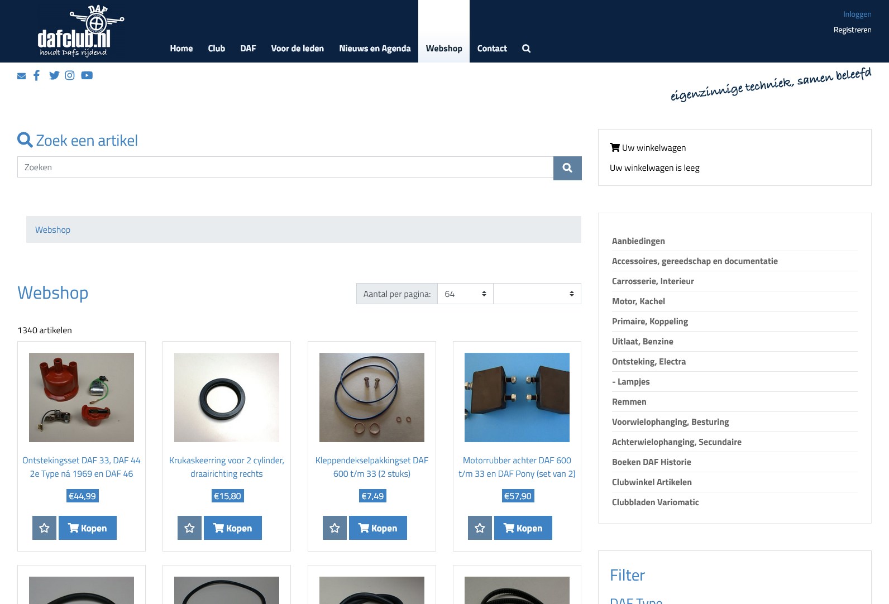This screenshot has width=889, height=604.
Task: Open Krukaskeerring voor 2 cylinder title link
Action: 227,467
